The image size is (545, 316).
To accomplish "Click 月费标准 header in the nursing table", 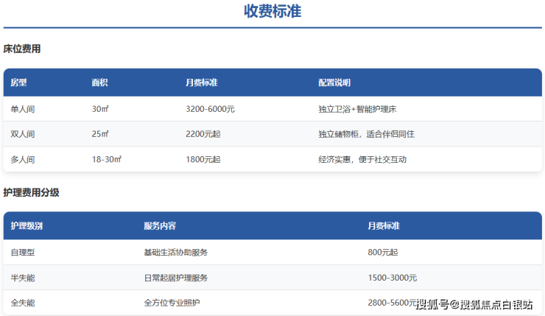I will click(384, 225).
